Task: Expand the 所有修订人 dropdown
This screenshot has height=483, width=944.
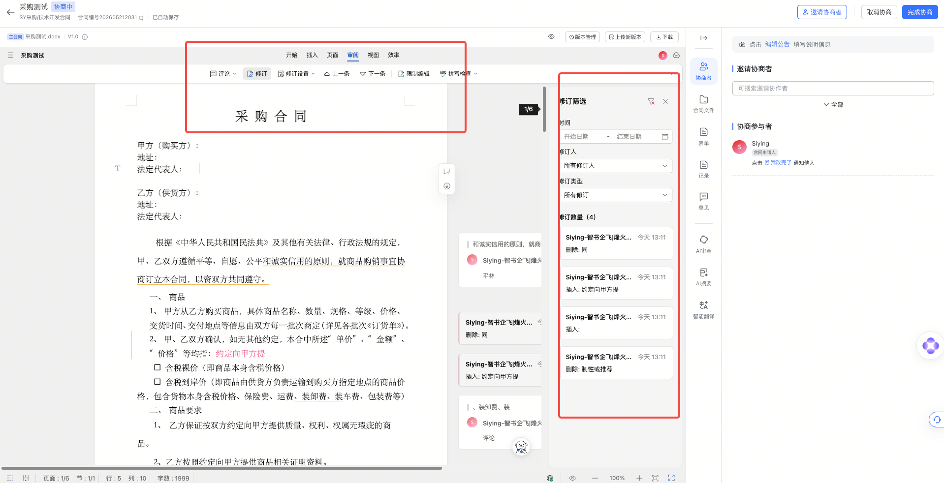Action: 616,166
